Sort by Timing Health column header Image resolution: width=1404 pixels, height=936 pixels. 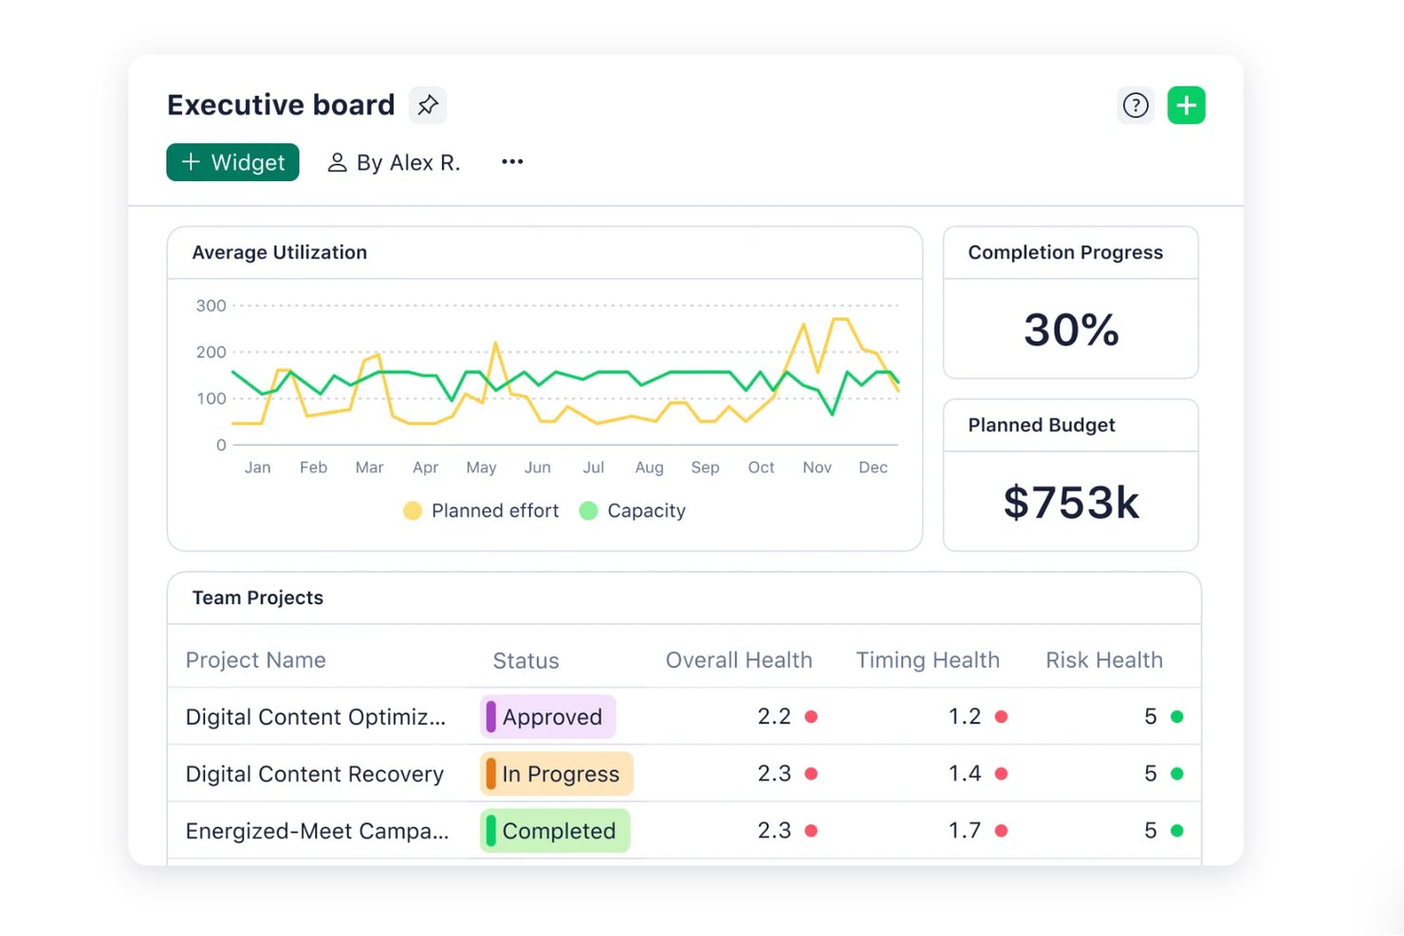(x=928, y=660)
